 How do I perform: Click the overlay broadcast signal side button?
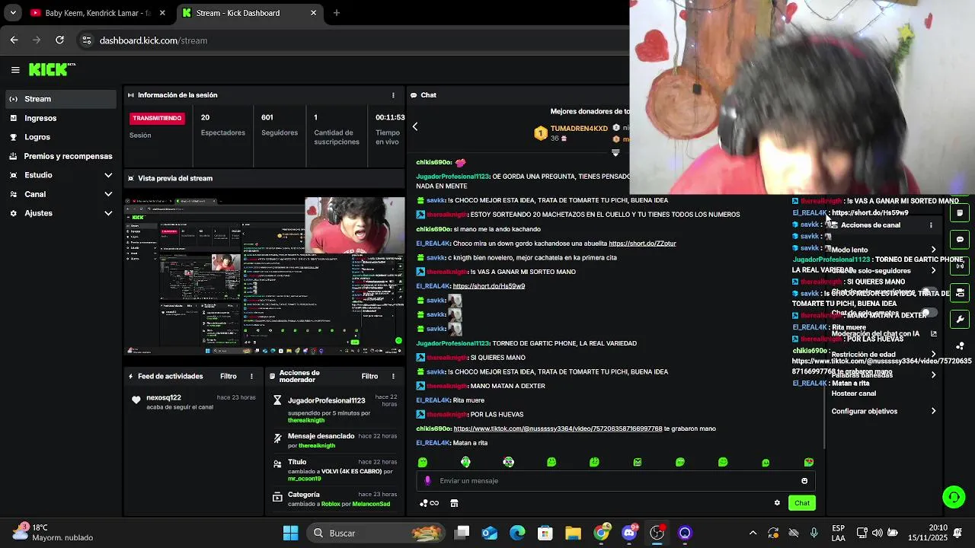coord(960,266)
